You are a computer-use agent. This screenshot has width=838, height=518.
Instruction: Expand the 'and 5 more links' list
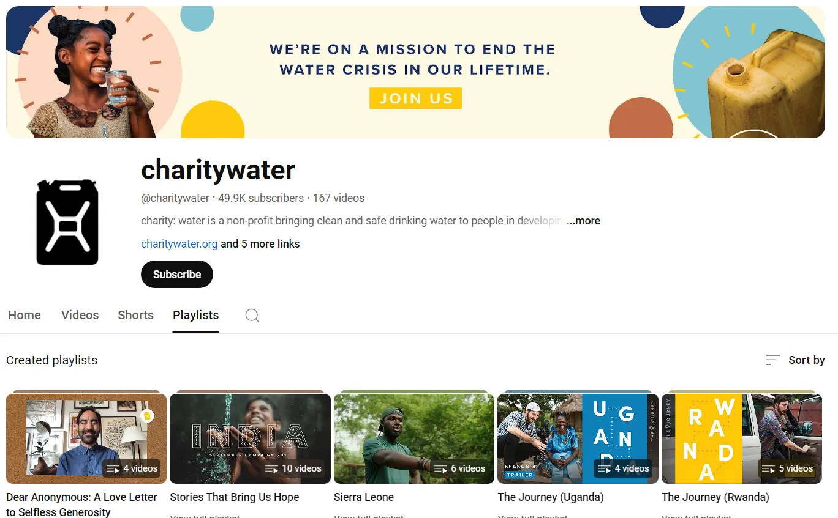(x=260, y=244)
